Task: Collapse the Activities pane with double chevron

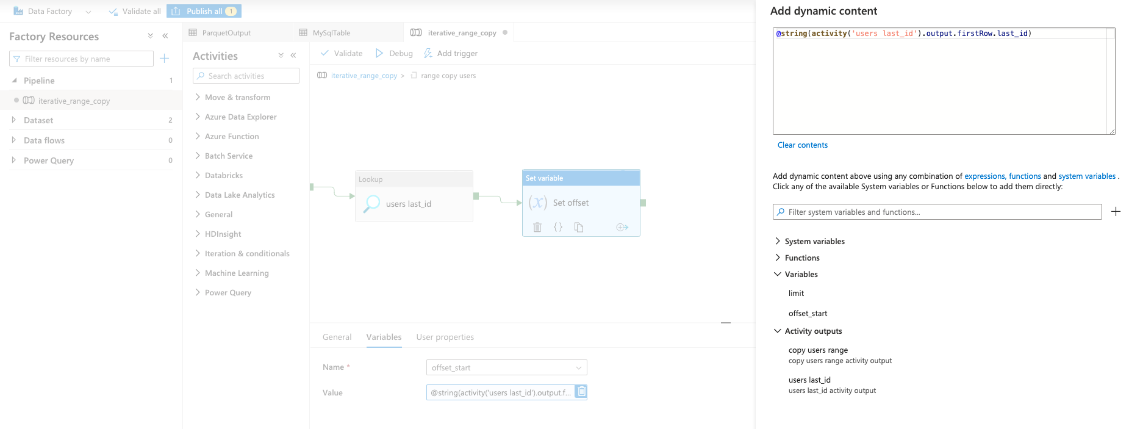Action: point(293,56)
